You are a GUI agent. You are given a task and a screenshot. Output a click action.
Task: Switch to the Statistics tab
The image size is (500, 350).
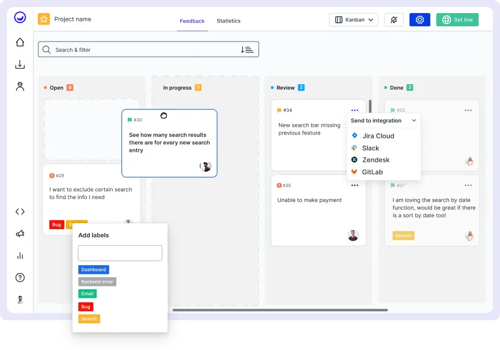coord(229,21)
